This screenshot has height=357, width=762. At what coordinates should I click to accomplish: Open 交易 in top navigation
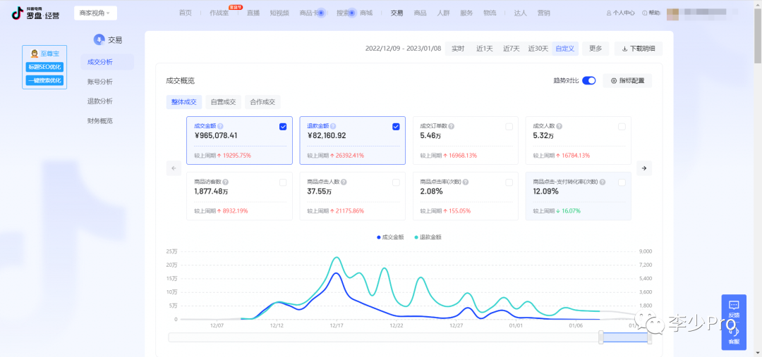[397, 13]
